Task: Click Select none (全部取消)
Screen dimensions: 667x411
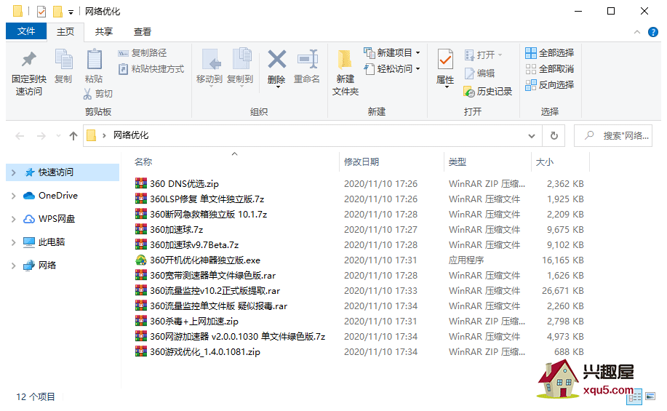Action: point(550,69)
